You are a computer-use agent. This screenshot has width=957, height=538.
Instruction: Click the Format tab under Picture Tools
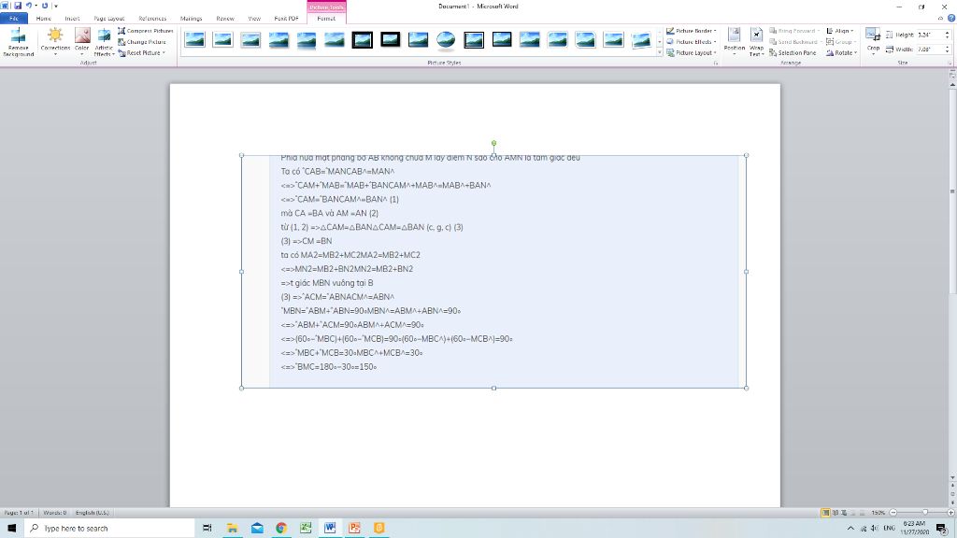pyautogui.click(x=326, y=19)
